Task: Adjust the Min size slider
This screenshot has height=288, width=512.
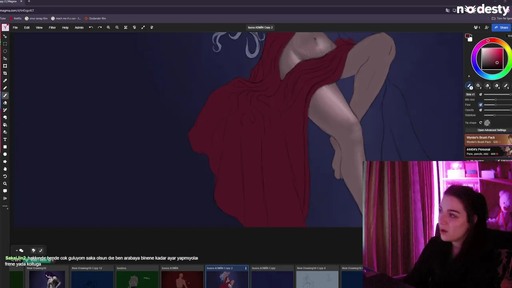Action: (x=498, y=100)
